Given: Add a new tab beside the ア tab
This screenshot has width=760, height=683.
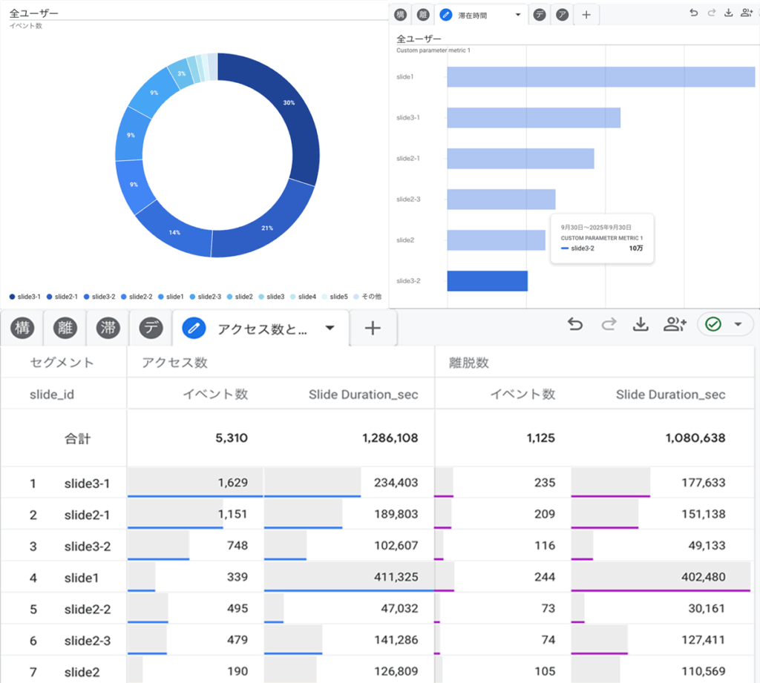Looking at the screenshot, I should [586, 15].
